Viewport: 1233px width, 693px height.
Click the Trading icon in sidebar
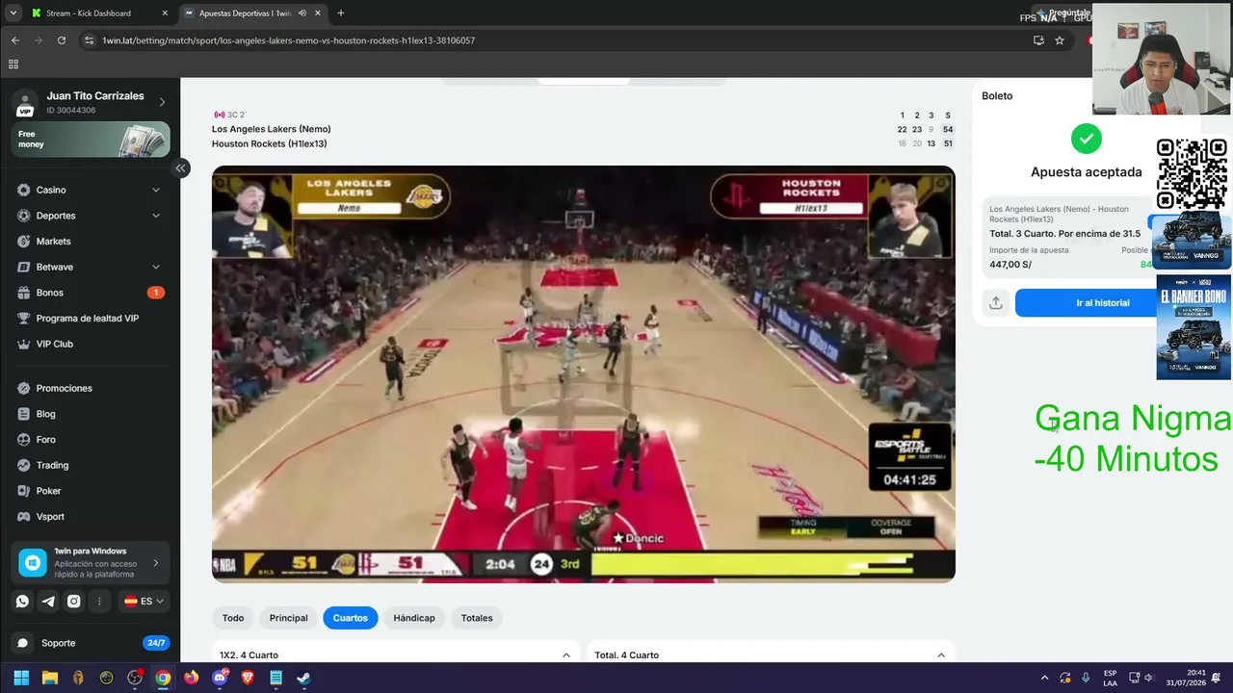[x=24, y=465]
